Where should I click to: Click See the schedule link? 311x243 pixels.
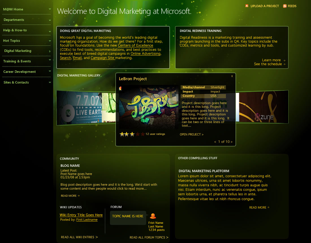click(x=268, y=64)
